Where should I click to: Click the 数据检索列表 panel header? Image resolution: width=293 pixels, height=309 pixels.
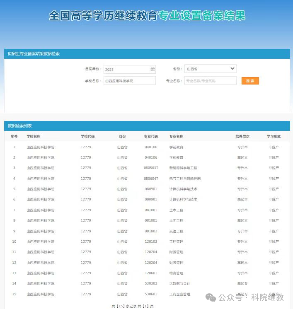[x=20, y=126]
